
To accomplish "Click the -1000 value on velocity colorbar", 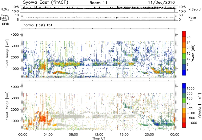I will point(192,123).
